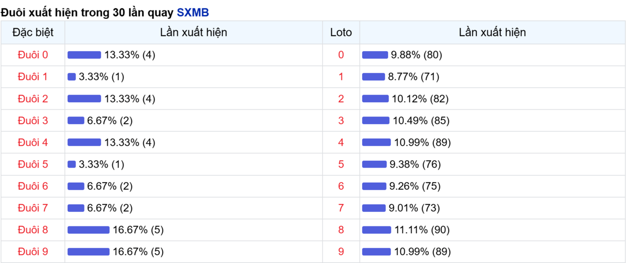This screenshot has width=626, height=263.
Task: Click the Đặc biệt column header
Action: point(33,32)
